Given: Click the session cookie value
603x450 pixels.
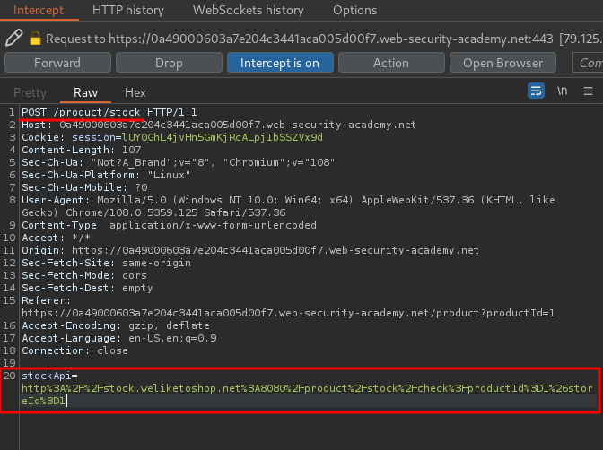Looking at the screenshot, I should coord(223,137).
